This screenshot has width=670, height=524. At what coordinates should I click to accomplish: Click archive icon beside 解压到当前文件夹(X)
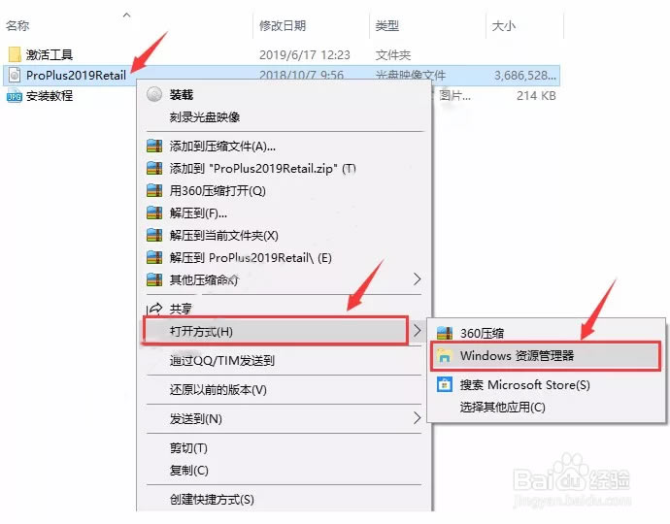coord(154,235)
